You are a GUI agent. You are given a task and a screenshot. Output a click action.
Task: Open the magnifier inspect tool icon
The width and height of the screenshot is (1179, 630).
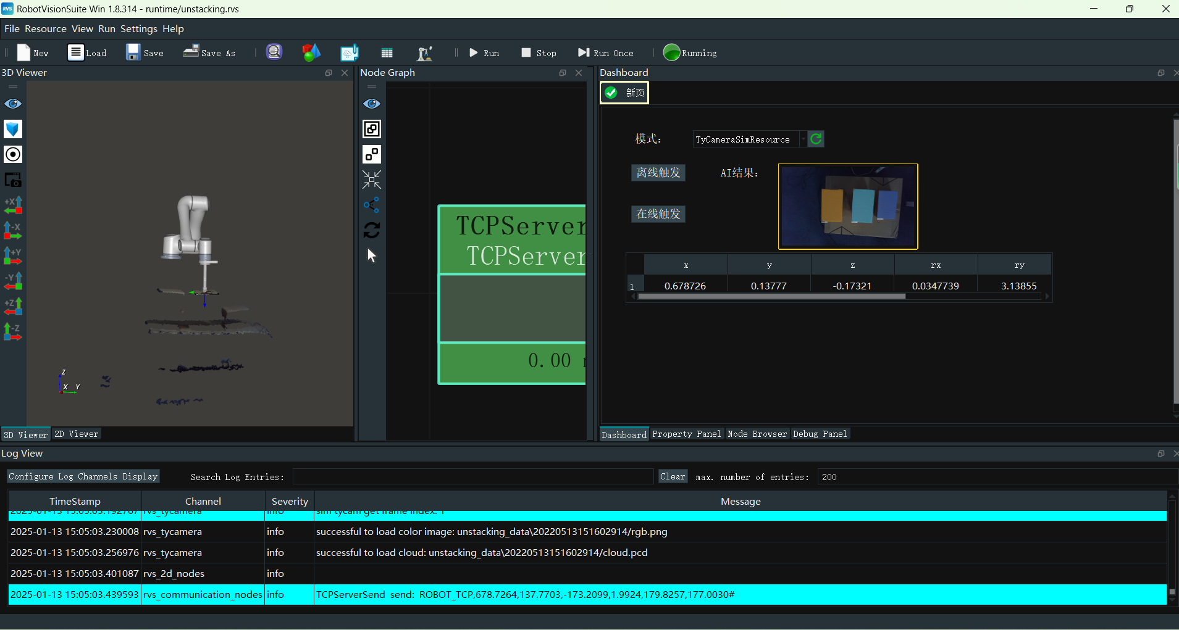tap(274, 52)
